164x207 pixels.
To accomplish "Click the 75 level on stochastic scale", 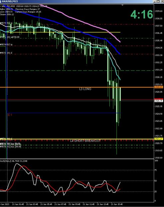I will click(156, 170).
